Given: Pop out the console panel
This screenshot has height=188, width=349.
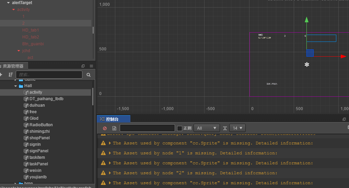Looking at the screenshot, I should [x=344, y=119].
